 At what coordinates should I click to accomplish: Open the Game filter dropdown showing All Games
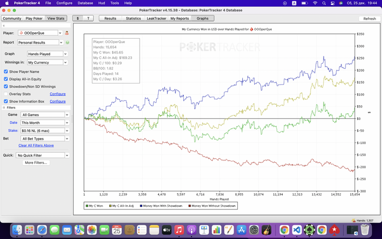[45, 115]
